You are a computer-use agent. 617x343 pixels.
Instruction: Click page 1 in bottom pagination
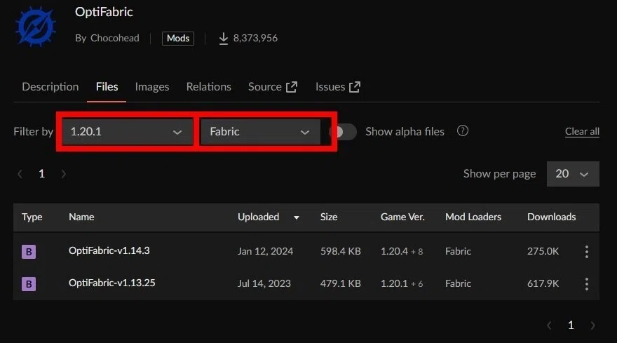[x=571, y=325]
